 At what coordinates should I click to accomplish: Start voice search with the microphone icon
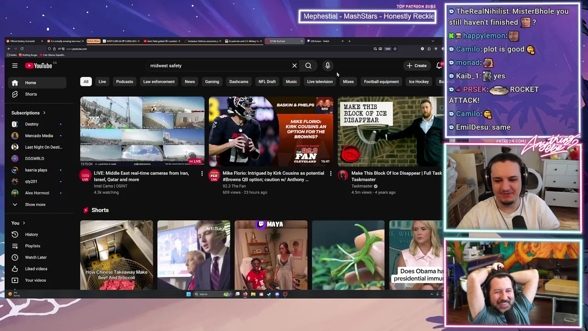click(x=328, y=66)
